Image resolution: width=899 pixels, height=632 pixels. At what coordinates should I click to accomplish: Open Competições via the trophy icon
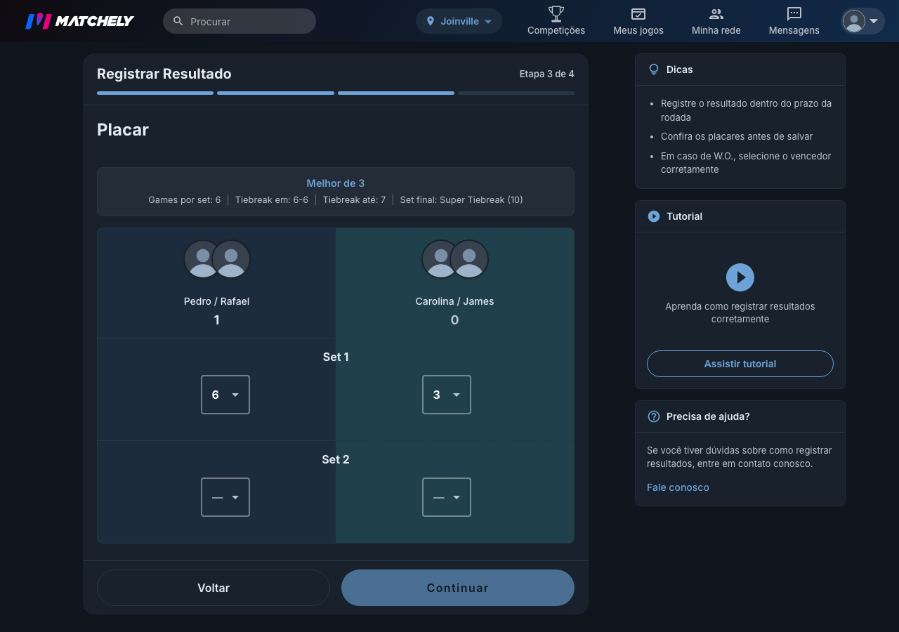click(x=556, y=13)
